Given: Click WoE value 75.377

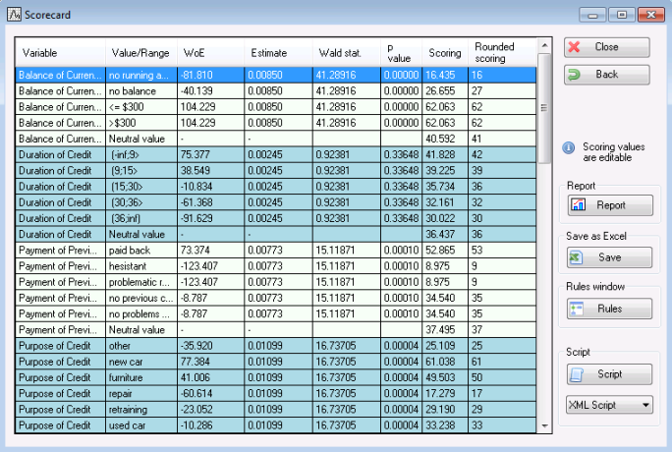Looking at the screenshot, I should [210, 154].
